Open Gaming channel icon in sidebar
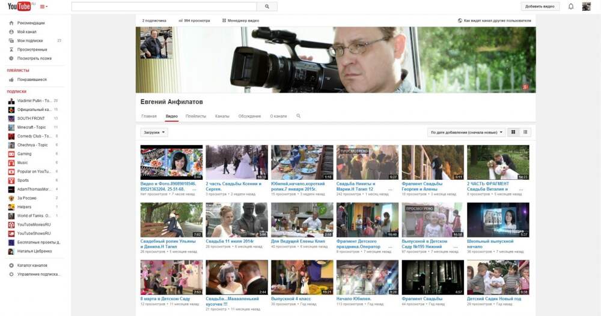Viewport: 601px width, 316px height. pos(11,154)
